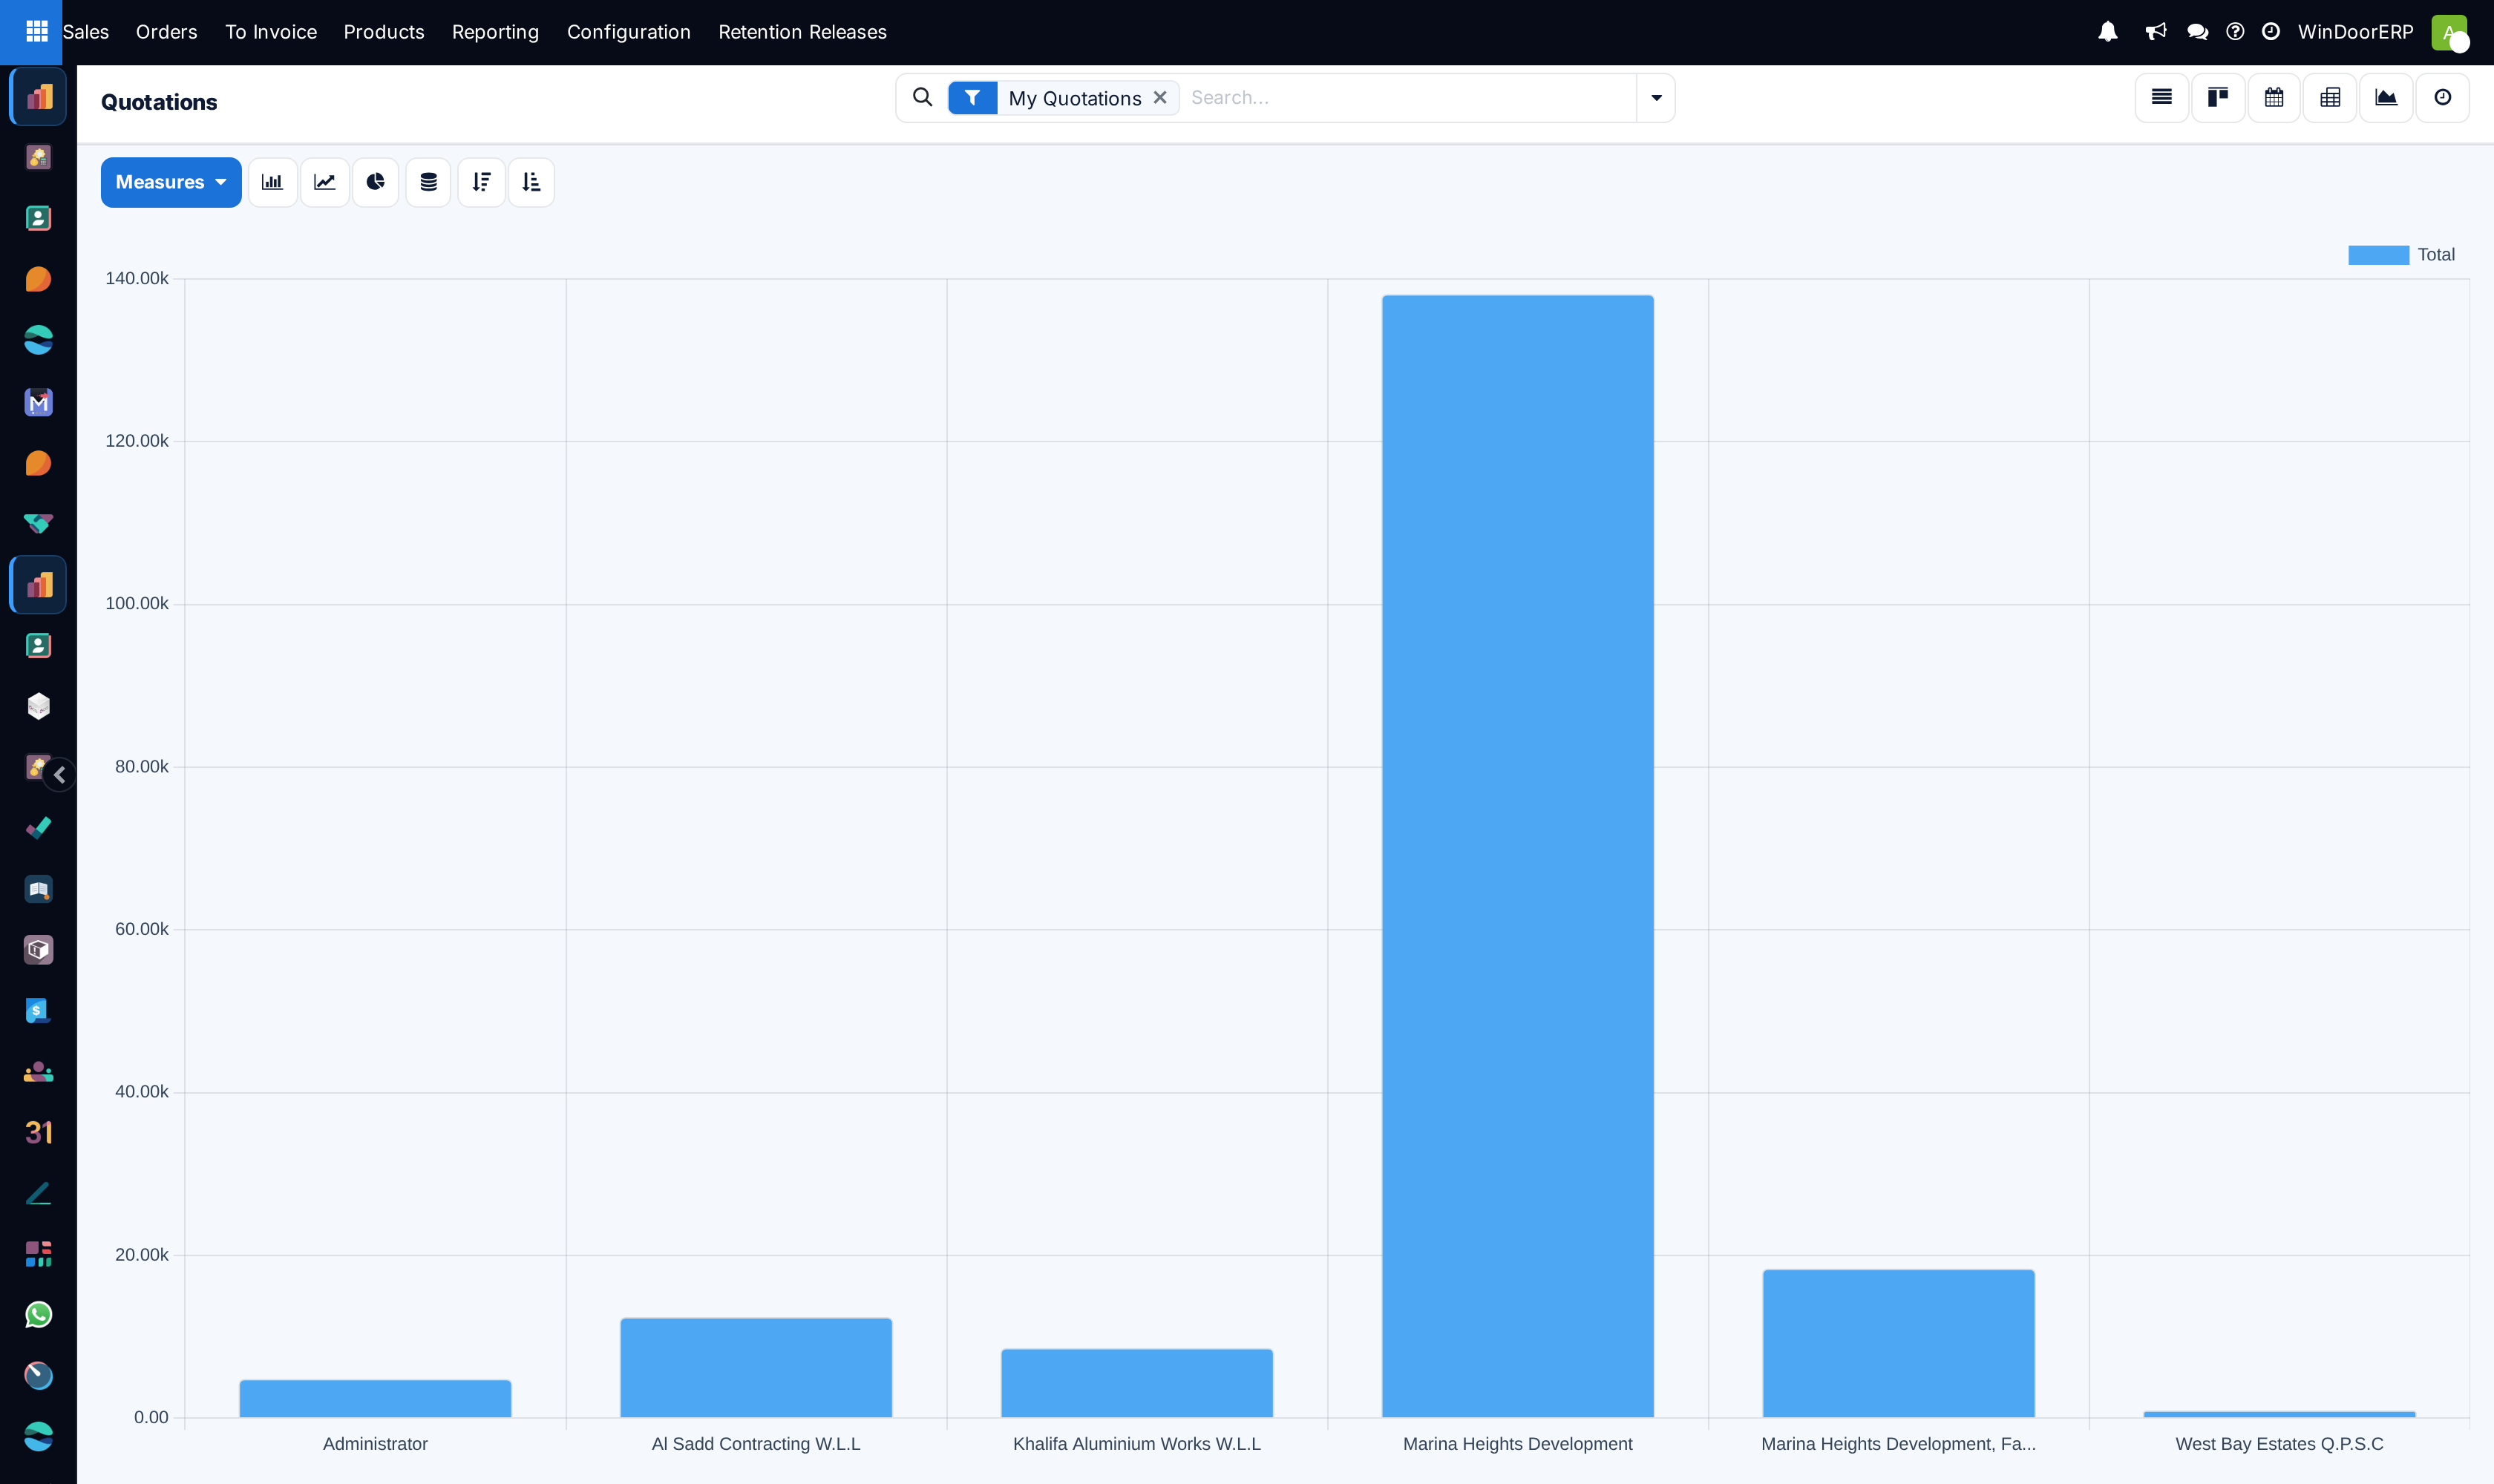This screenshot has height=1484, width=2494.
Task: Open the Reporting menu
Action: pos(495,32)
